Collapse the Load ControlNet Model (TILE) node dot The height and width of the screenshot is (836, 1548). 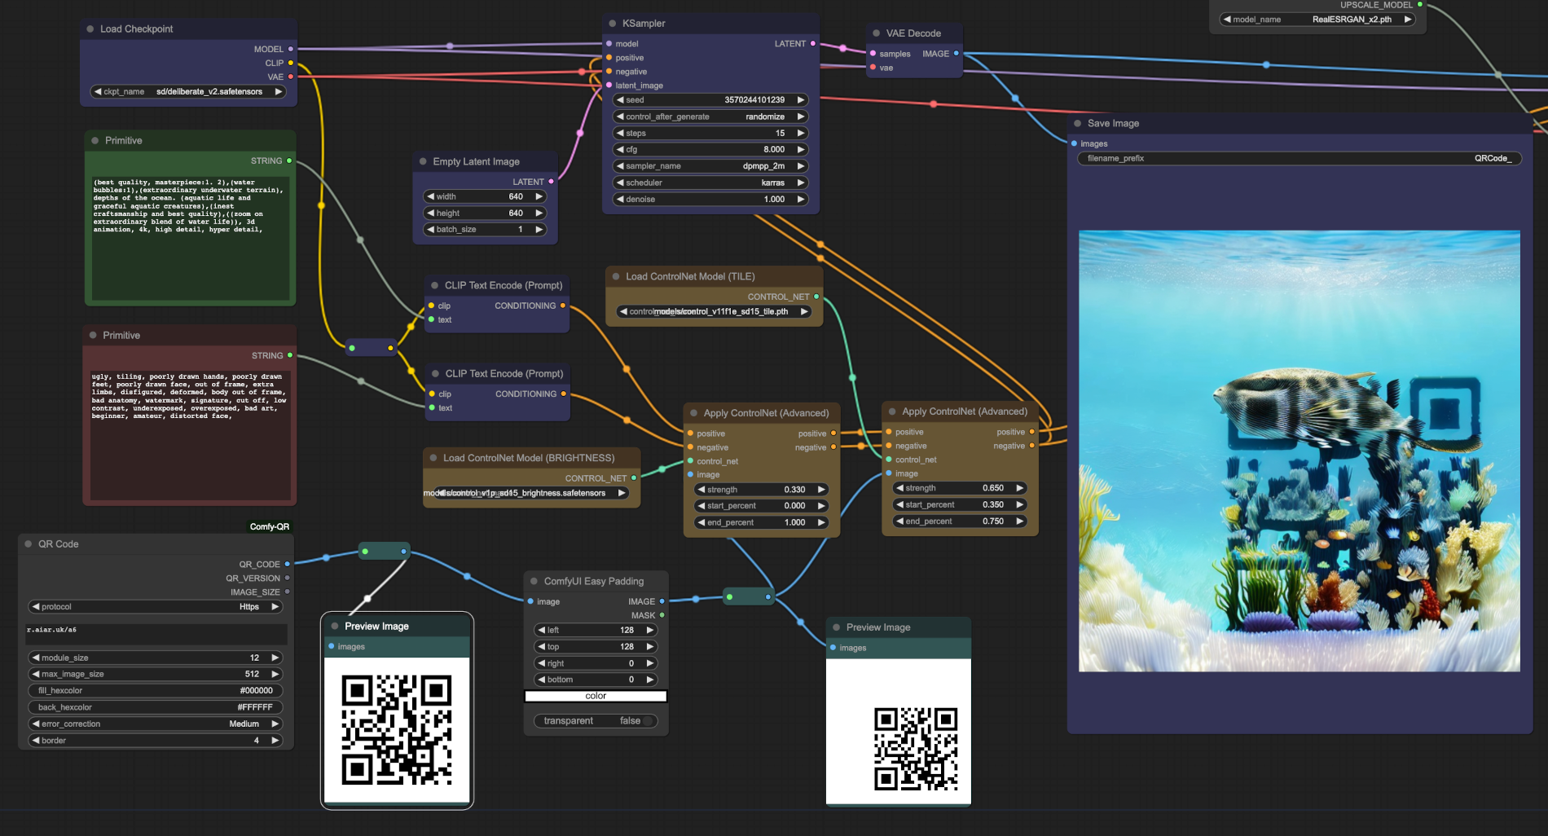(616, 277)
